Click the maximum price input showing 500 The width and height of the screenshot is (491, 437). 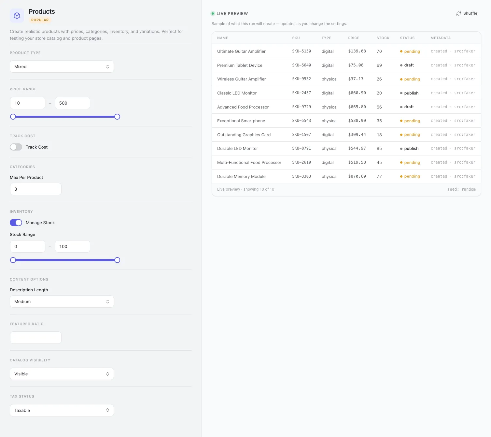[73, 103]
